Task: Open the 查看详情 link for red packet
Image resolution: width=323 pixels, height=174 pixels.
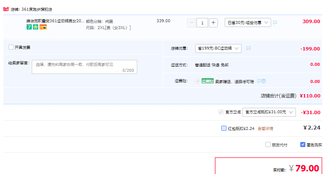Action: tap(266, 129)
